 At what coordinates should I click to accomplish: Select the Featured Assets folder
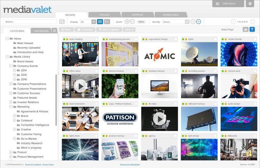(x=27, y=98)
